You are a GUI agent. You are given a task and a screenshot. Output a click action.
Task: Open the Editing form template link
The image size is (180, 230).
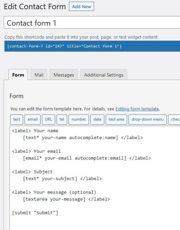click(137, 109)
